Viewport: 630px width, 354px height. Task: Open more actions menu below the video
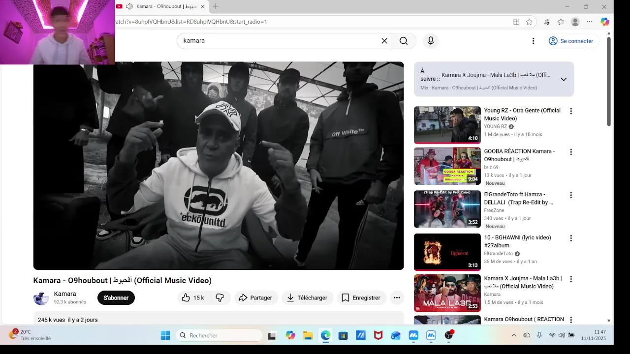(x=397, y=297)
